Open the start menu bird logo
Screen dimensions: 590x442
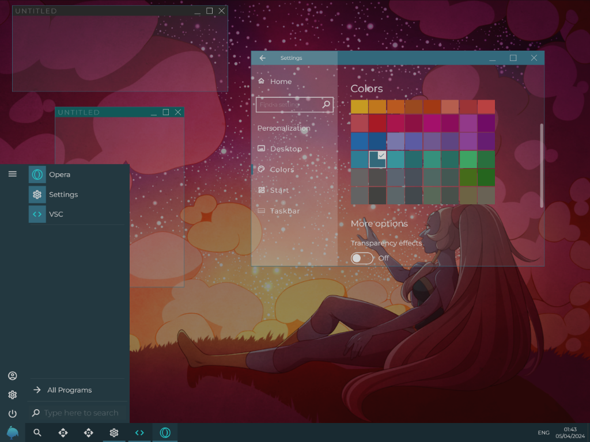click(x=13, y=433)
